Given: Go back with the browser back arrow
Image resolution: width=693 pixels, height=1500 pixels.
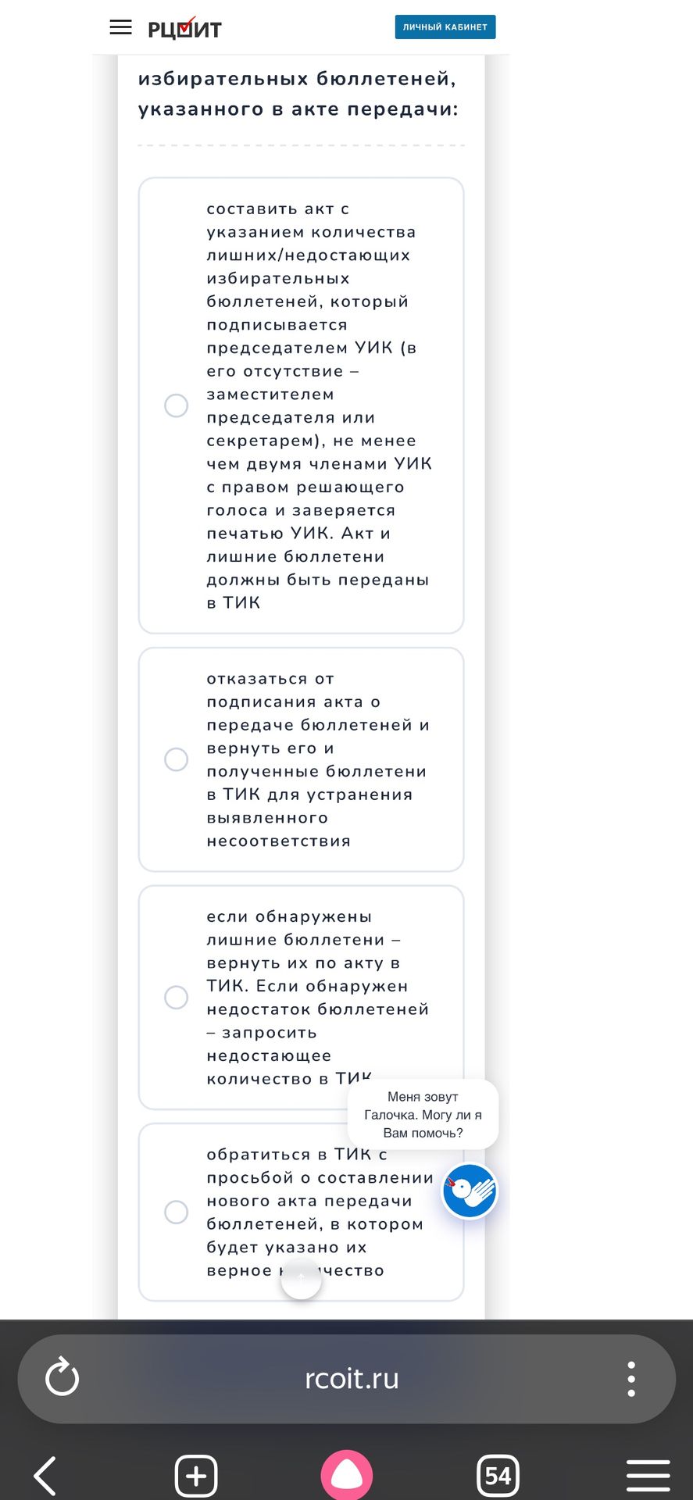Looking at the screenshot, I should 45,1476.
